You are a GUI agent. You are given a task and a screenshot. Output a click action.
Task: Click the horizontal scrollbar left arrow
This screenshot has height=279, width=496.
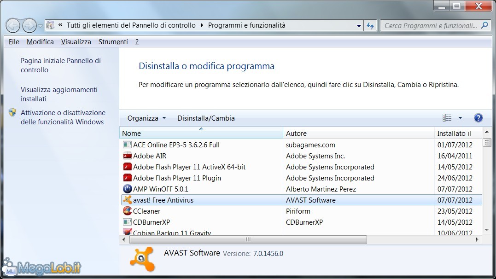tap(124, 240)
